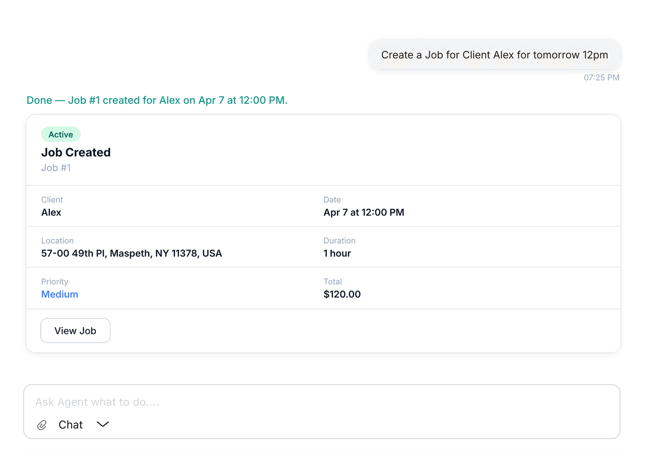Click the 07:25 PM message timestamp
This screenshot has width=647, height=459.
tap(601, 78)
